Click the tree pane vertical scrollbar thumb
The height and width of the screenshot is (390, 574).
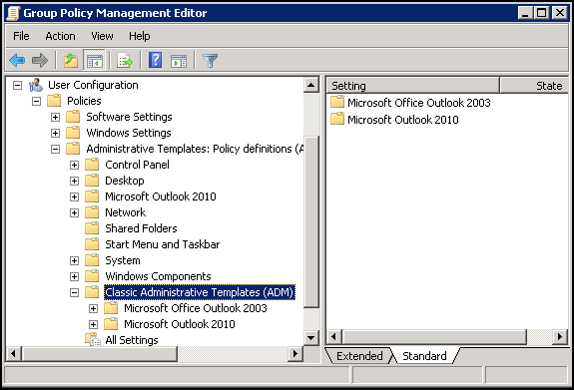311,222
